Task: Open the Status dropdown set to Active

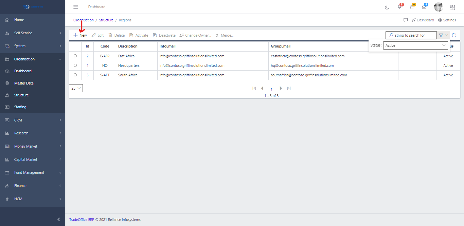Action: point(416,45)
